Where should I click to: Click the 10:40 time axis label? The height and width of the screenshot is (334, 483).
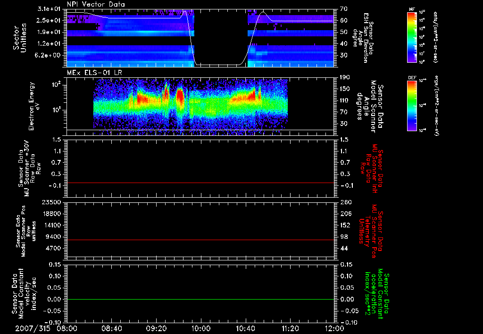point(245,328)
